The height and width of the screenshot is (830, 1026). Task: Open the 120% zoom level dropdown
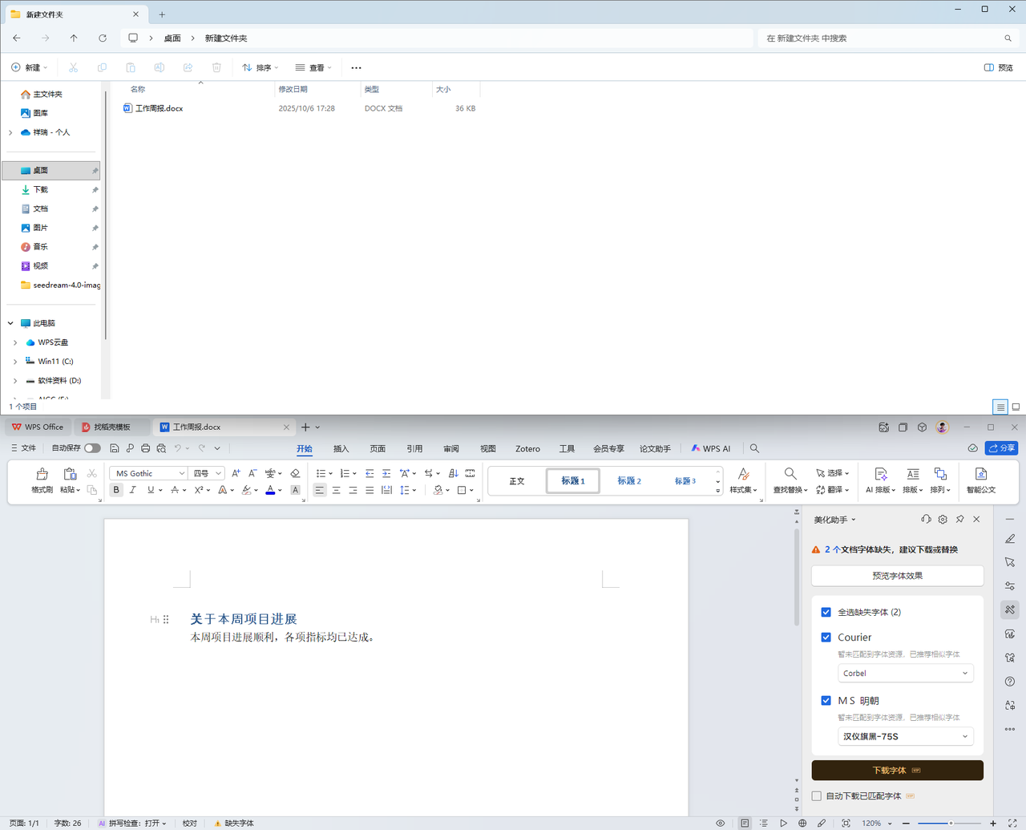coord(877,823)
